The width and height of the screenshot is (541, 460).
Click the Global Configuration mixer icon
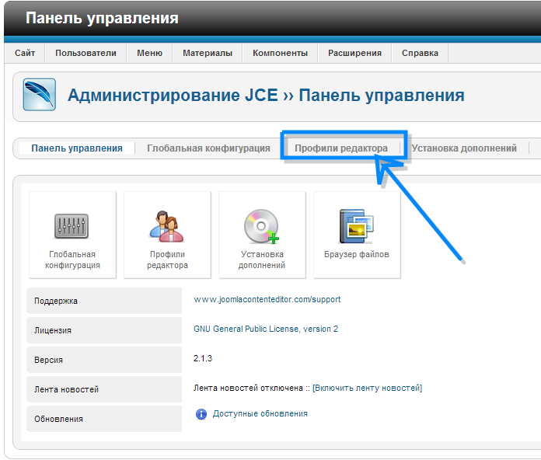(x=72, y=226)
